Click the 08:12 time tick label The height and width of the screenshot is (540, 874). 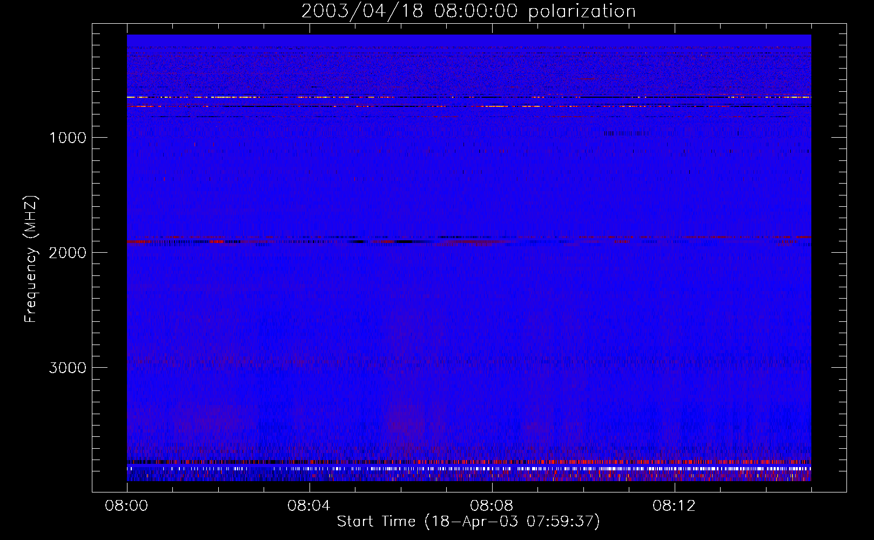point(674,506)
